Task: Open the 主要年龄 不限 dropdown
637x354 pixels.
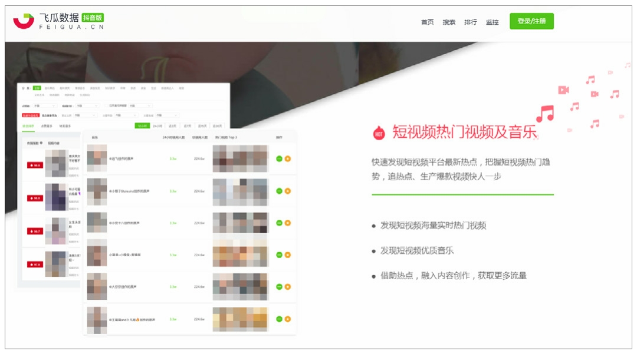Action: tap(126, 115)
